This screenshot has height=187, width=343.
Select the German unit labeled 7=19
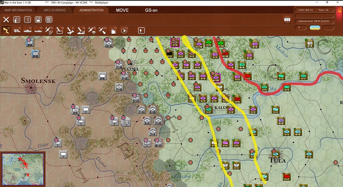click(119, 87)
